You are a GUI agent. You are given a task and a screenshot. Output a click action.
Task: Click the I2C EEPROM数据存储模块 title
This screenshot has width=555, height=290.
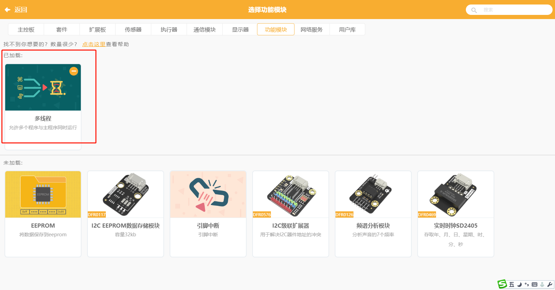[126, 226]
